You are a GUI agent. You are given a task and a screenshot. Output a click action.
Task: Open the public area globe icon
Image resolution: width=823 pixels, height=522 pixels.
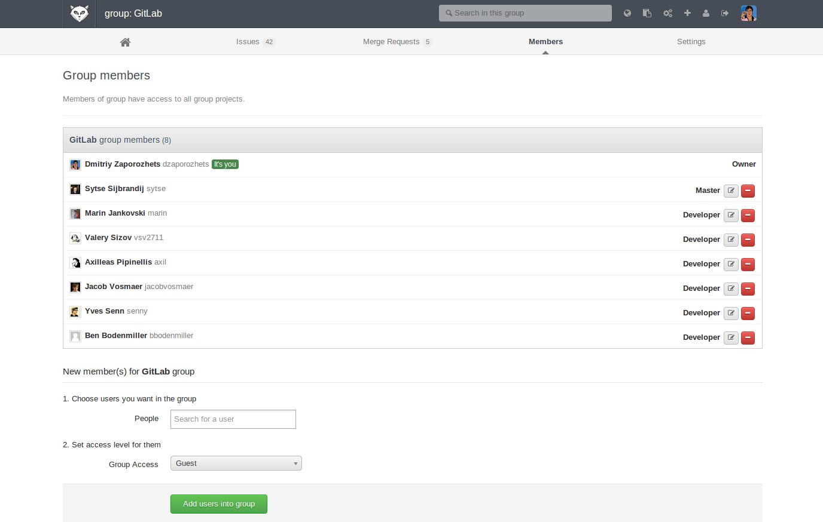point(627,13)
